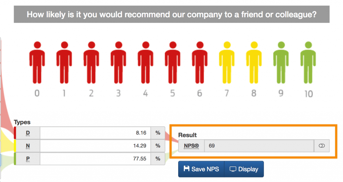
Task: Click the NPS result field showing 69
Action: coord(259,146)
